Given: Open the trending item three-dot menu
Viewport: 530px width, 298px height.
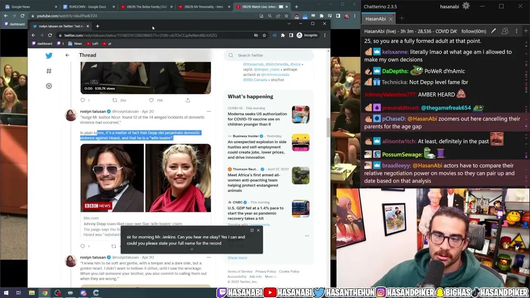Looking at the screenshot, I should point(307,236).
